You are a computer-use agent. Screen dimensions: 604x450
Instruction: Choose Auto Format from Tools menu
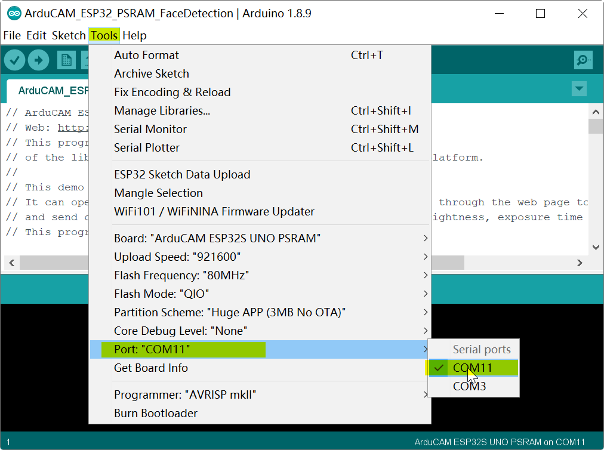pos(260,55)
